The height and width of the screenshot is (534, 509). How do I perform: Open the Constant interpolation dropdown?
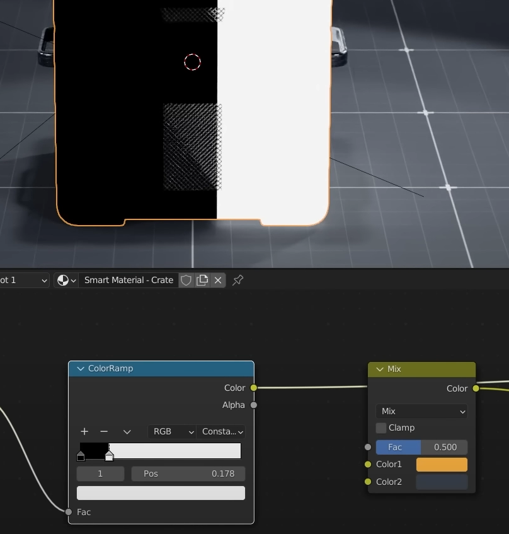222,431
